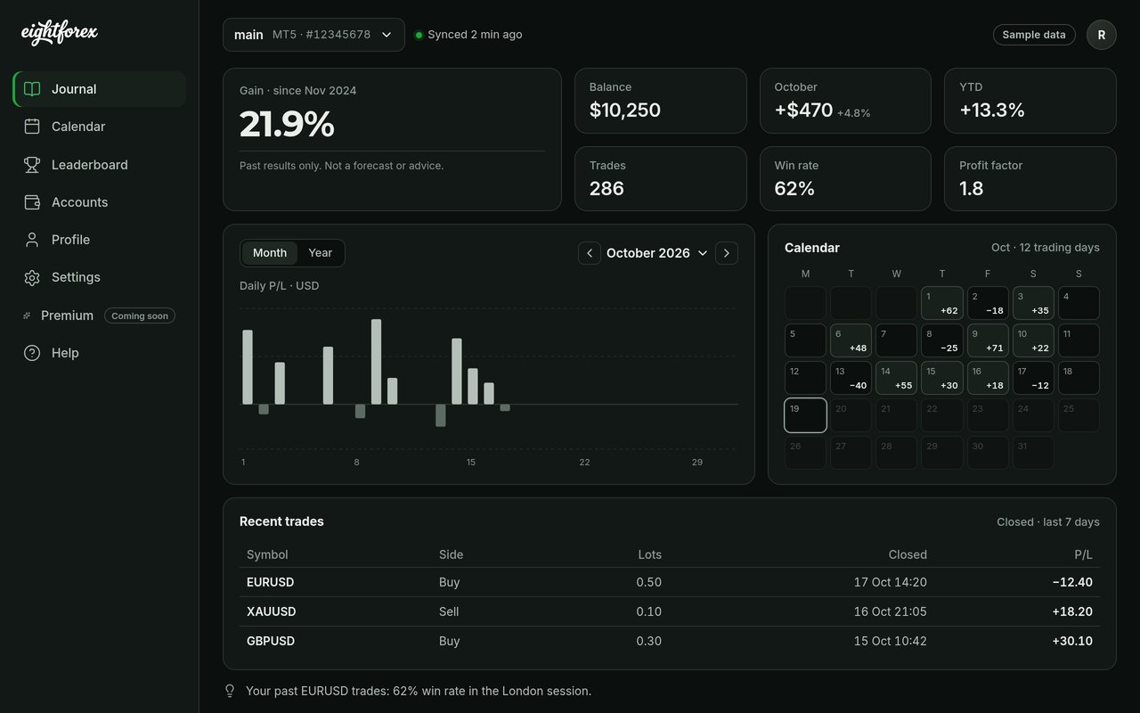Viewport: 1140px width, 713px height.
Task: Click the YTD +13.3% value
Action: [x=992, y=111]
